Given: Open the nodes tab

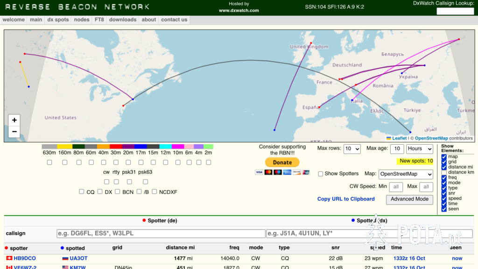Looking at the screenshot, I should [x=82, y=20].
